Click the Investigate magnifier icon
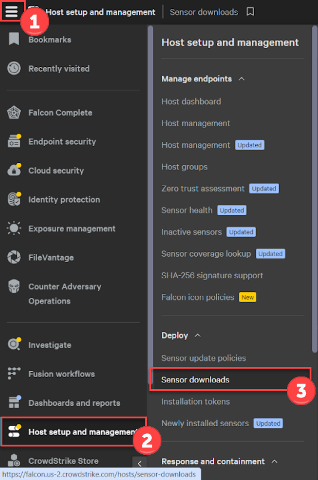 pyautogui.click(x=14, y=344)
